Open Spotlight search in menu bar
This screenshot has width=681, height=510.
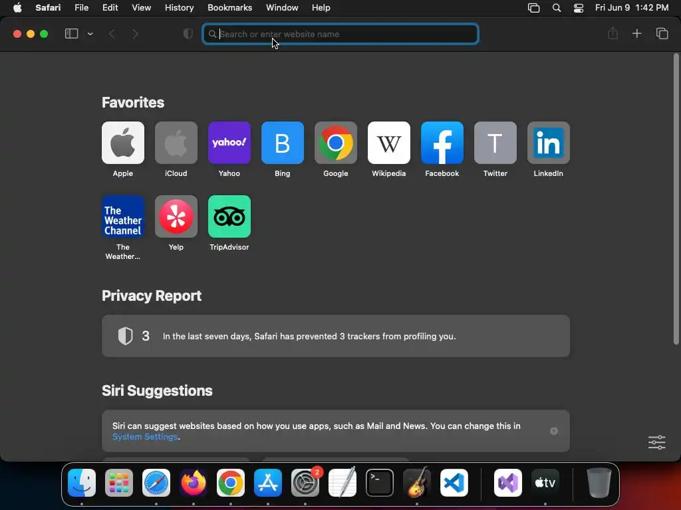[x=557, y=8]
